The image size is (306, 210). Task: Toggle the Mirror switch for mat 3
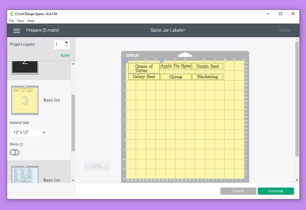point(15,152)
